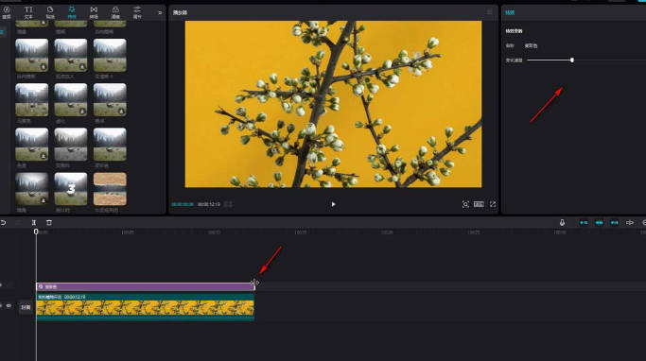Click the cover button beside video track
Viewport: 646px width, 361px height.
pyautogui.click(x=26, y=307)
